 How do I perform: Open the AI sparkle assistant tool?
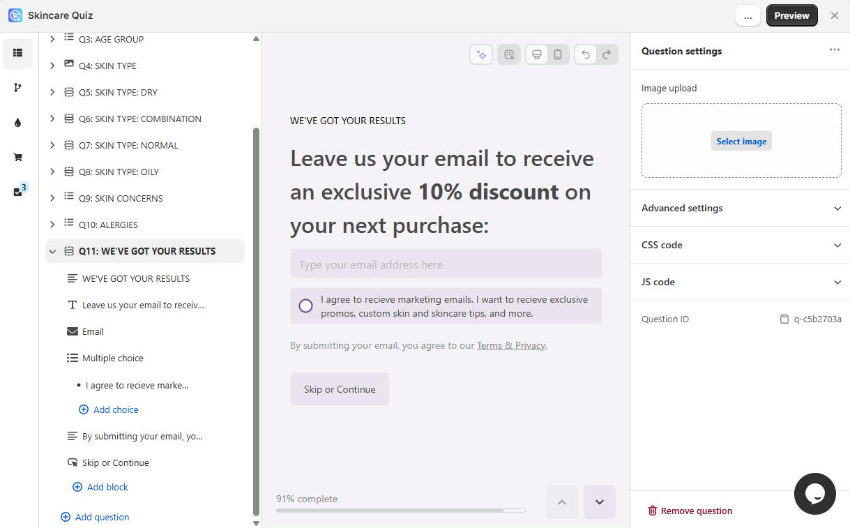coord(481,54)
